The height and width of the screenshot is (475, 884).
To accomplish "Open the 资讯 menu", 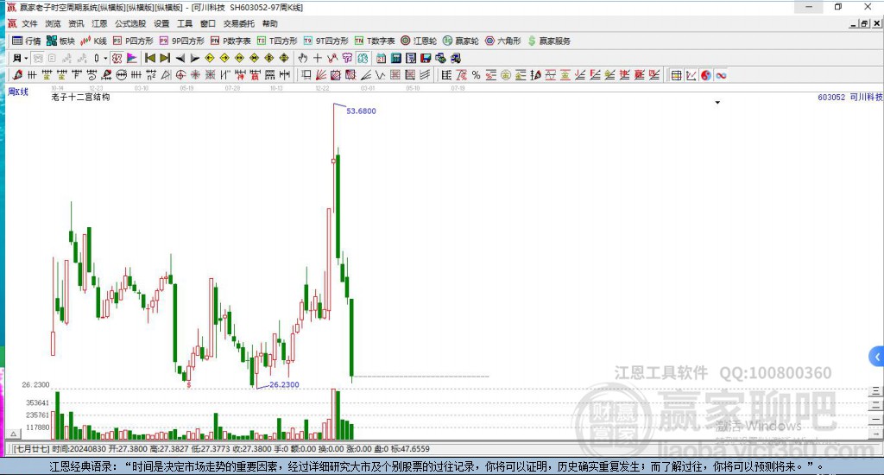I will 76,23.
